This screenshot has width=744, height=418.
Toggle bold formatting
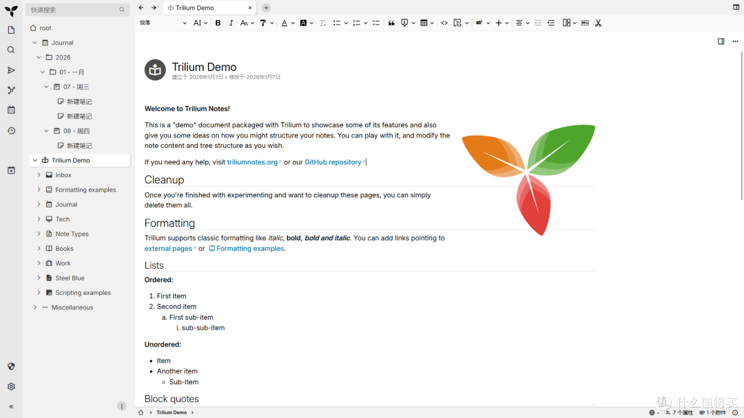[218, 23]
